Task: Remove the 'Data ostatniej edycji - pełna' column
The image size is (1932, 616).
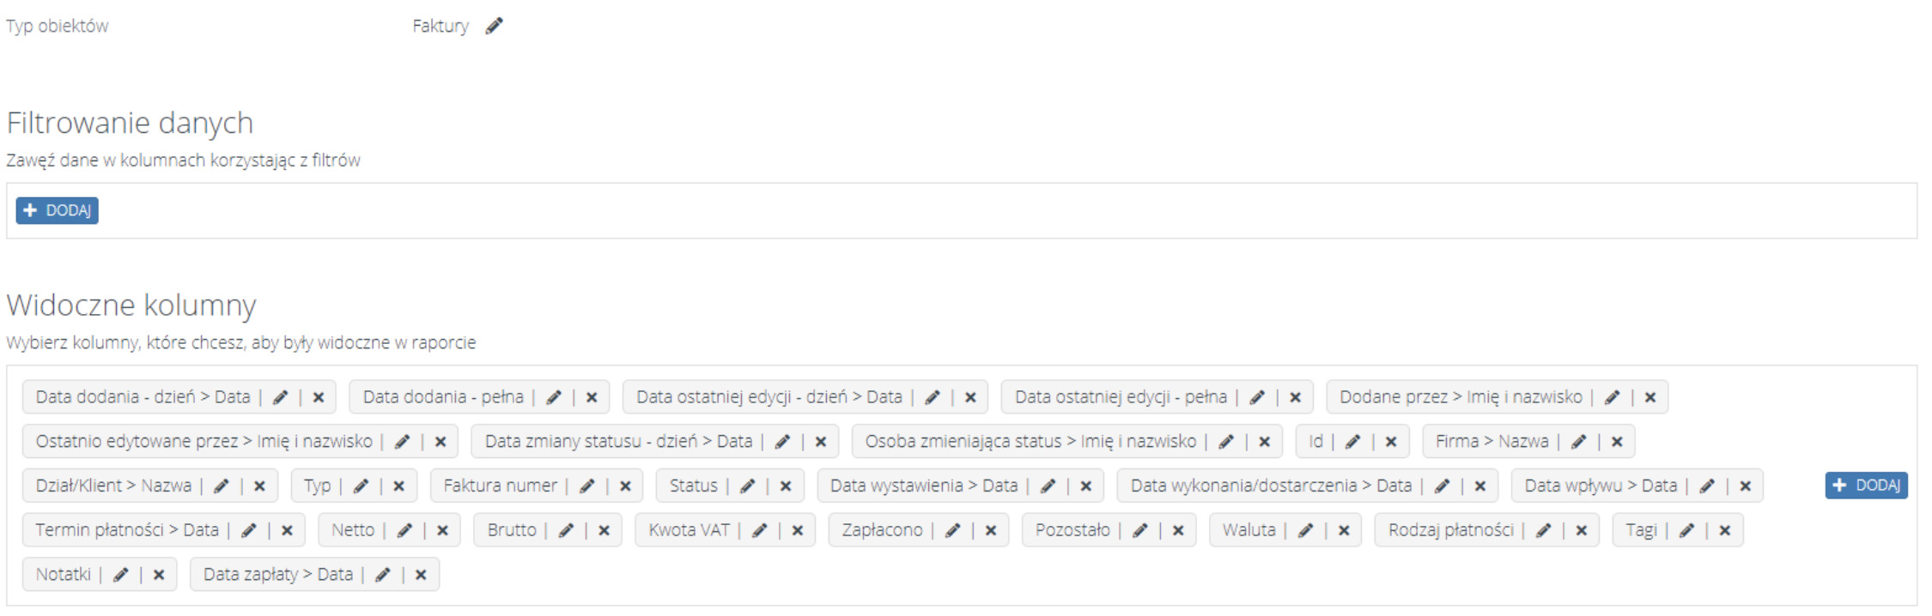Action: (1295, 397)
